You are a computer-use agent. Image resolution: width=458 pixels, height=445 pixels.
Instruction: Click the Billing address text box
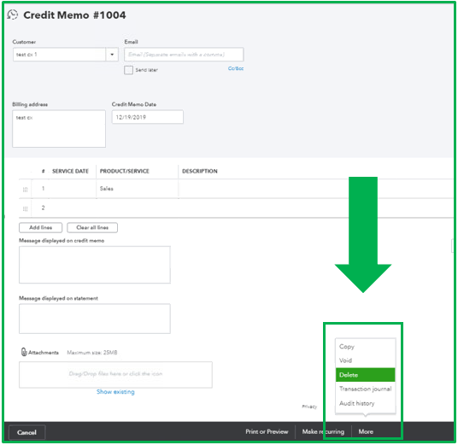point(59,128)
